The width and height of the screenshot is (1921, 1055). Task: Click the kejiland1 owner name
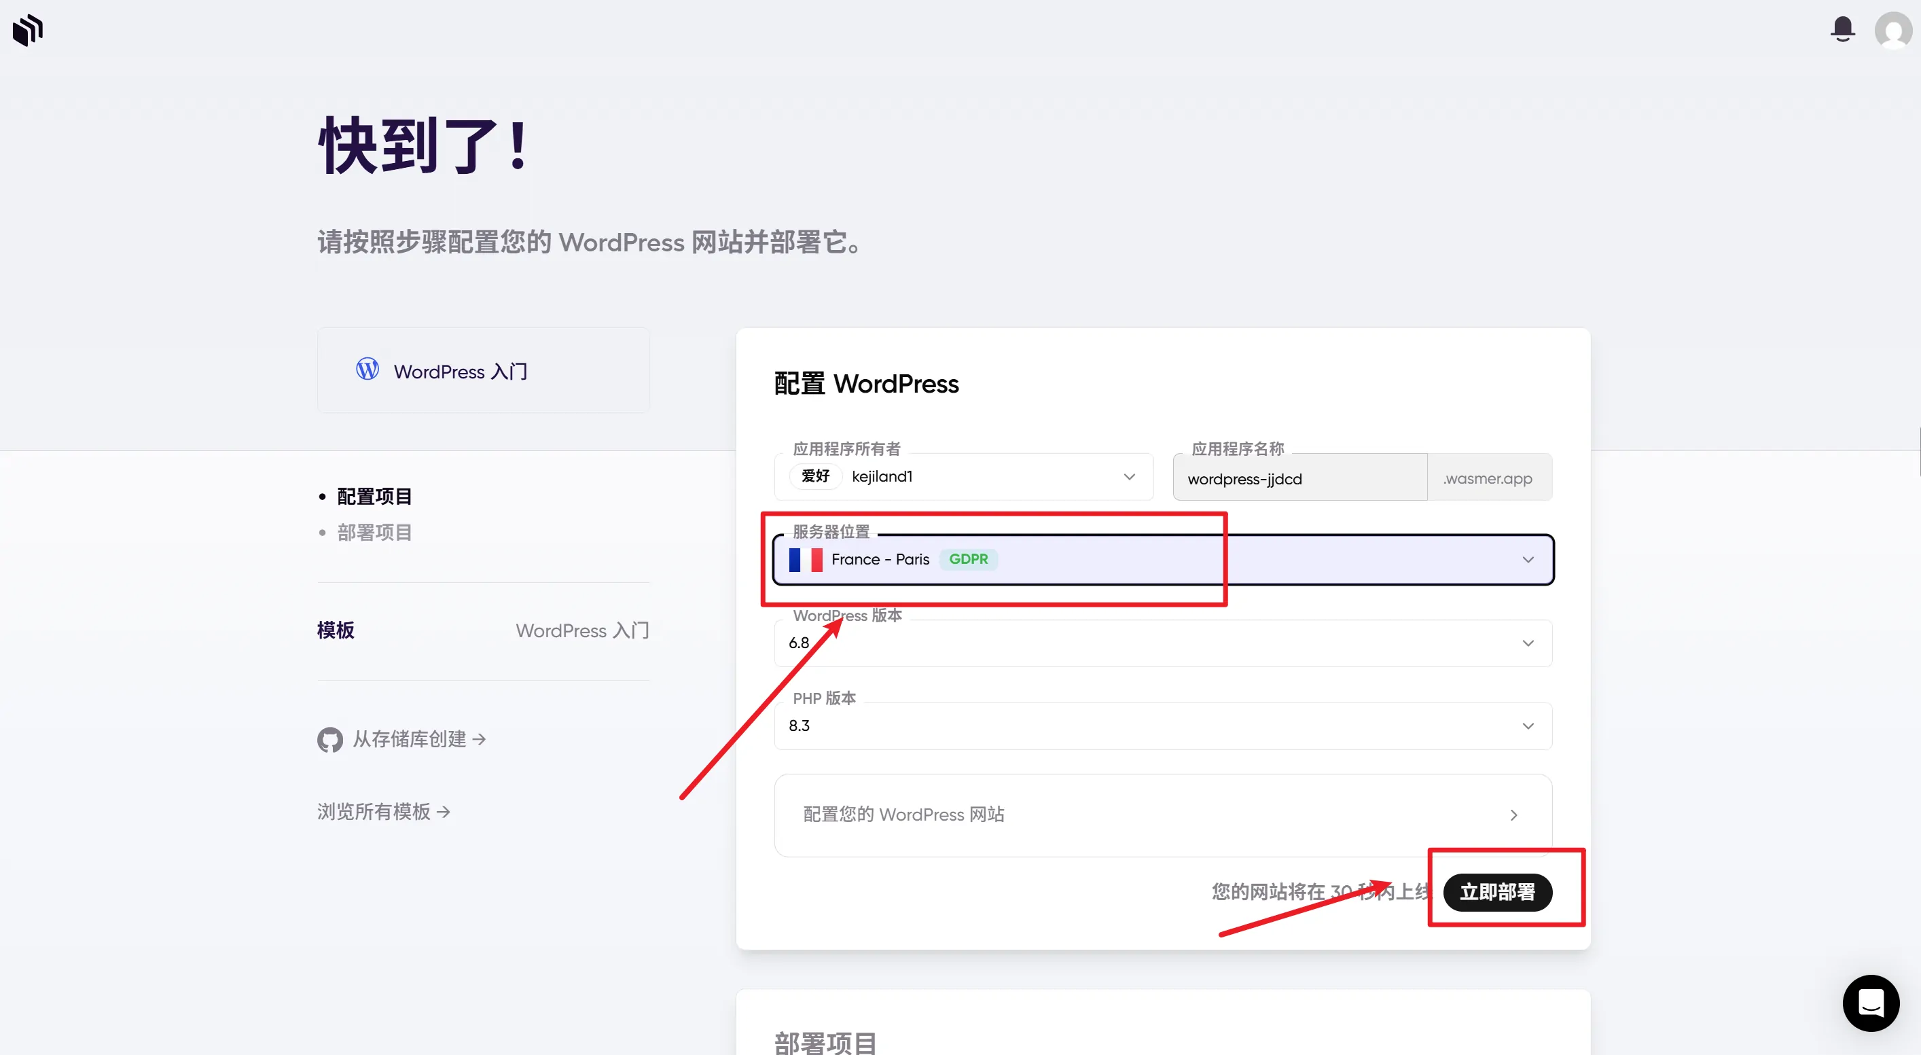[882, 476]
